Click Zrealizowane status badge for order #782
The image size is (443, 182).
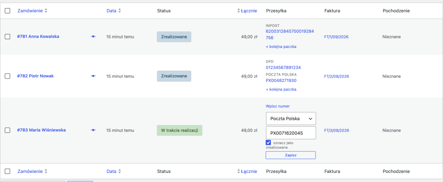coord(174,76)
